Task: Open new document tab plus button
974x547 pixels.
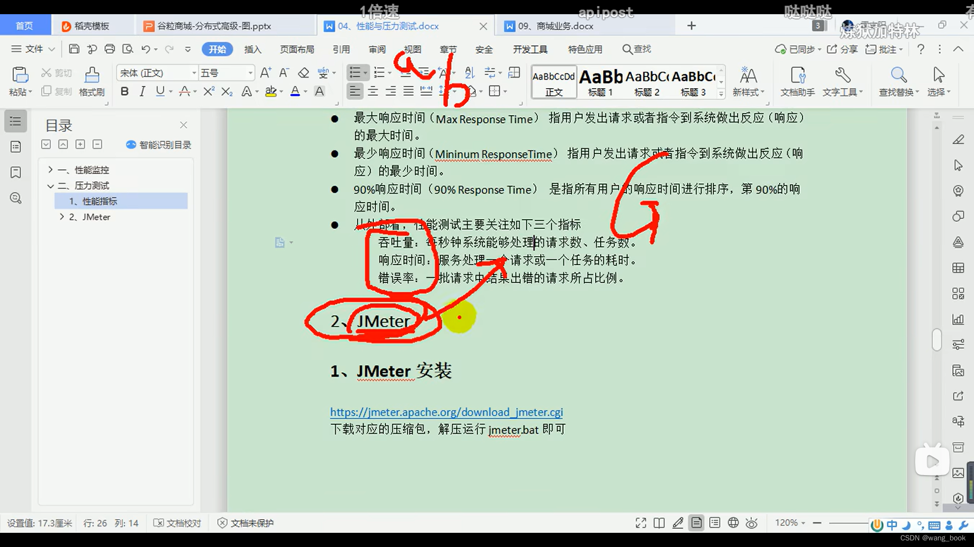Action: click(x=691, y=26)
